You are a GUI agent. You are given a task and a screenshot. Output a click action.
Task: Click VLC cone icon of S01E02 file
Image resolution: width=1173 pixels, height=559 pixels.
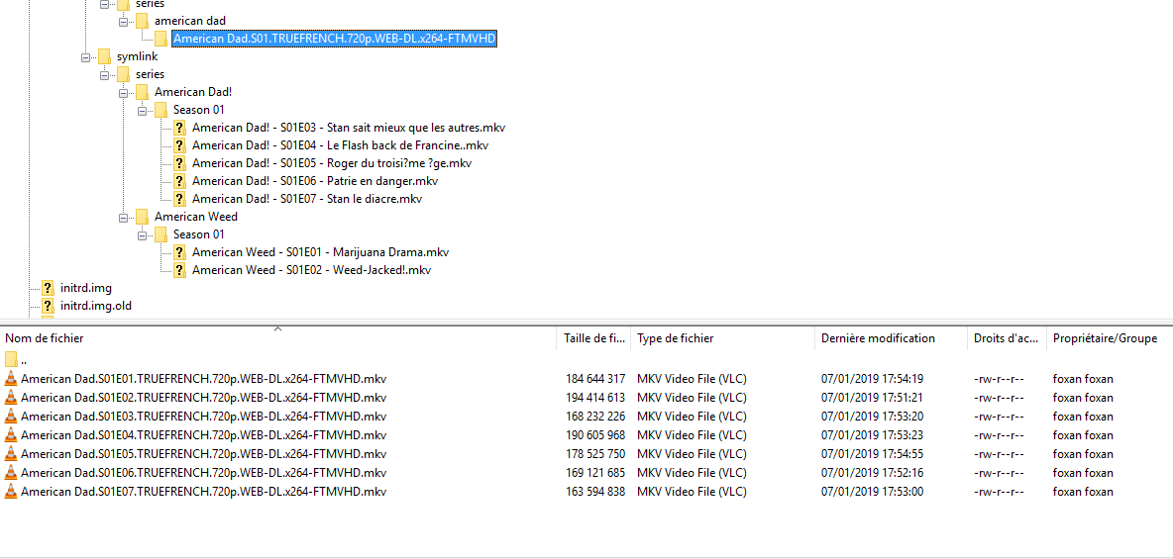tap(11, 398)
